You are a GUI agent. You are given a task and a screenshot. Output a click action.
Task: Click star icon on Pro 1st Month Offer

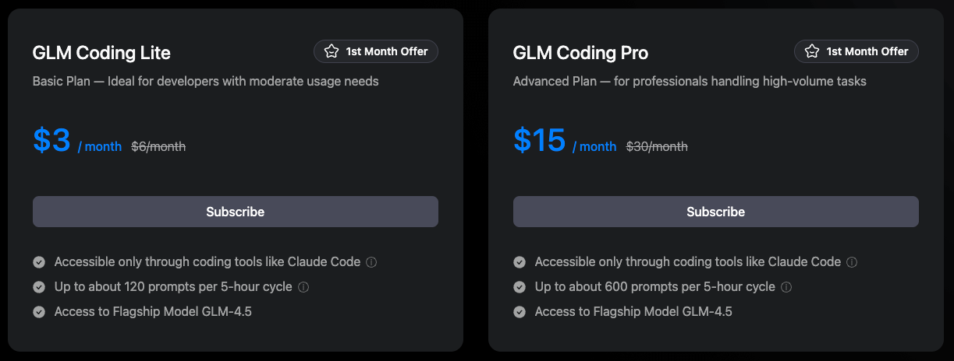(812, 51)
